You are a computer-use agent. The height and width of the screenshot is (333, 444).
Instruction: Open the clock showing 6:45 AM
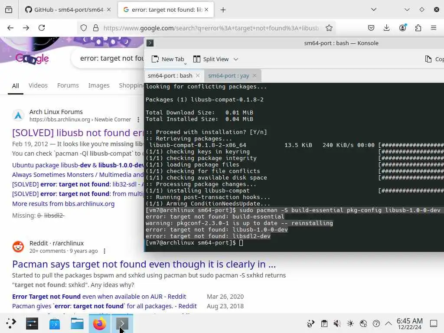coord(410,323)
